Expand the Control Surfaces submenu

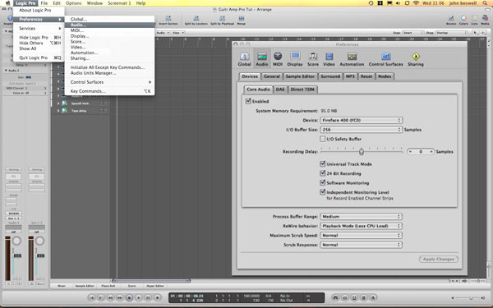110,82
